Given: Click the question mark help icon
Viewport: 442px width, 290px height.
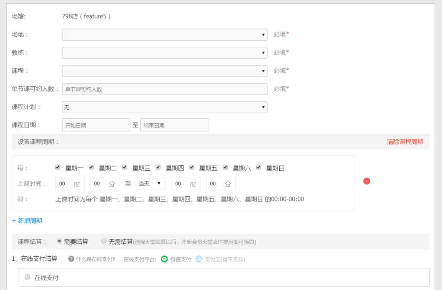Looking at the screenshot, I should coord(71,259).
